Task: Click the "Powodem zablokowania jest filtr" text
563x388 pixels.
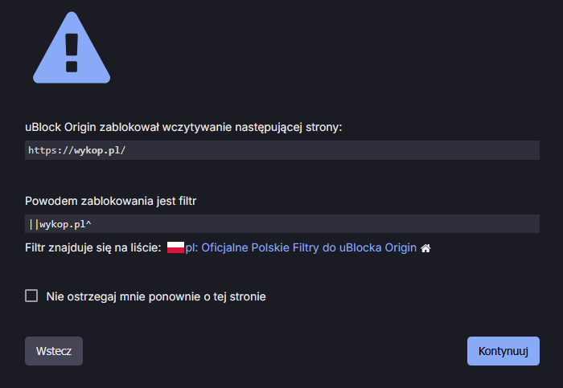Action: pyautogui.click(x=111, y=201)
